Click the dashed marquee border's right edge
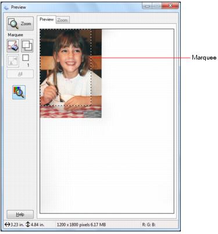This screenshot has height=234, width=218. click(91, 68)
